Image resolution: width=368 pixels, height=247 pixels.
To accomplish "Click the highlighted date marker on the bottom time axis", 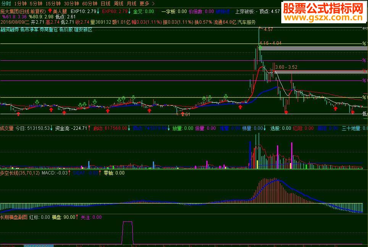I will point(39,246).
